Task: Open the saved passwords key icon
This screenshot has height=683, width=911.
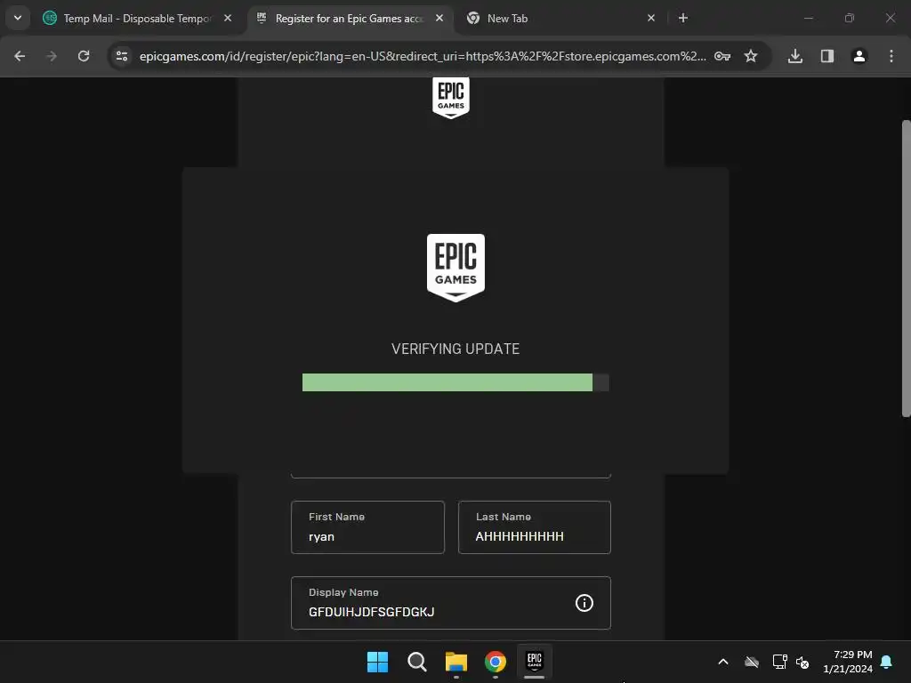Action: click(x=722, y=56)
